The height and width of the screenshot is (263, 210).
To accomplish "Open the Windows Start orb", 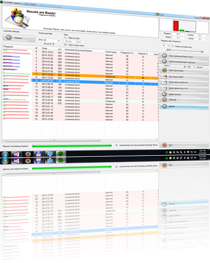I will click(x=5, y=154).
